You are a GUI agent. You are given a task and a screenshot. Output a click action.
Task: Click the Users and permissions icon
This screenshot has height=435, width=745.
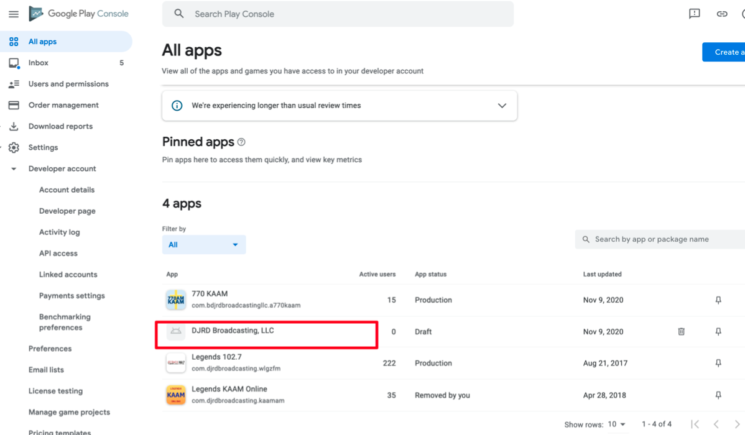pyautogui.click(x=14, y=84)
